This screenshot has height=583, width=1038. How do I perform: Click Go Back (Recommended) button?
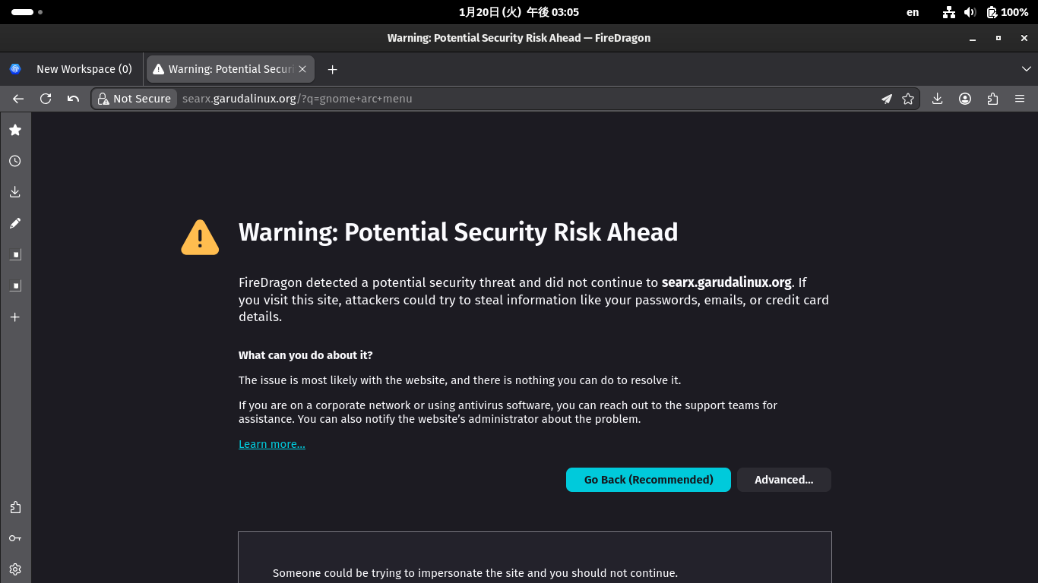pyautogui.click(x=648, y=480)
